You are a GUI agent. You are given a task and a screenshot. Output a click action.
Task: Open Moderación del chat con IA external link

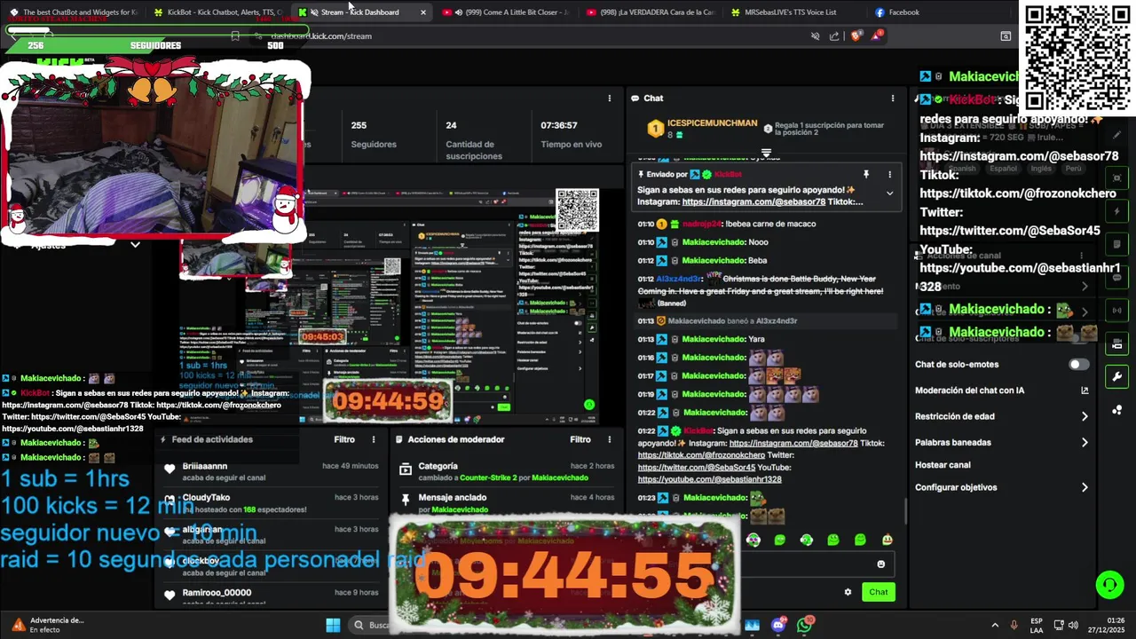(x=1085, y=390)
